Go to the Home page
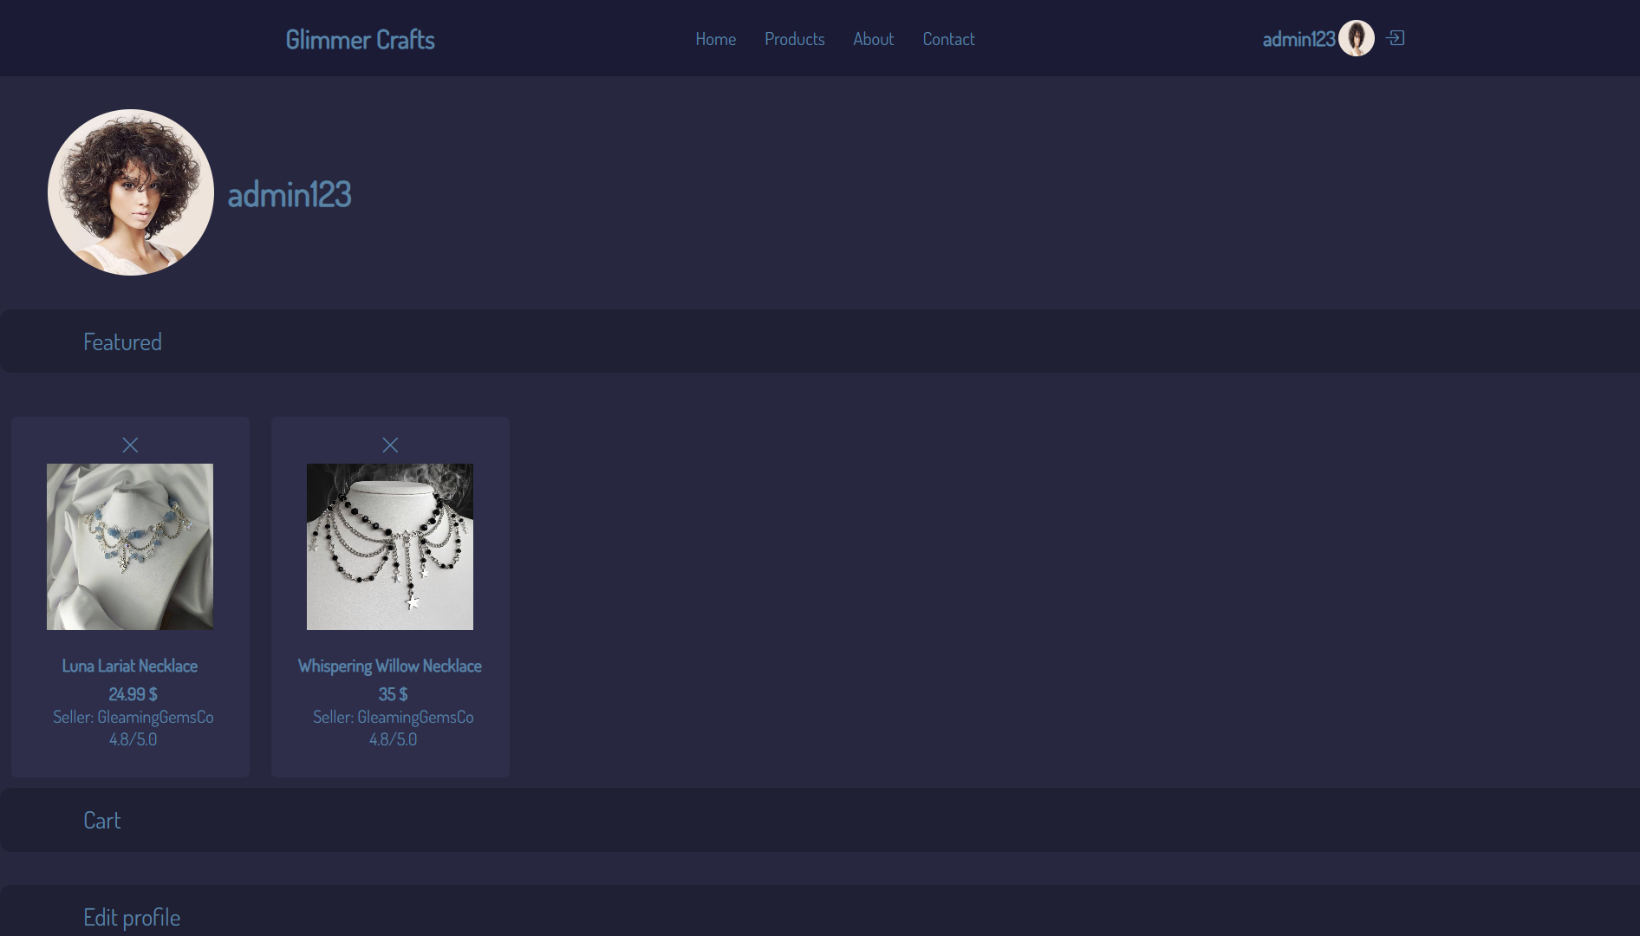The width and height of the screenshot is (1640, 936). (x=715, y=39)
